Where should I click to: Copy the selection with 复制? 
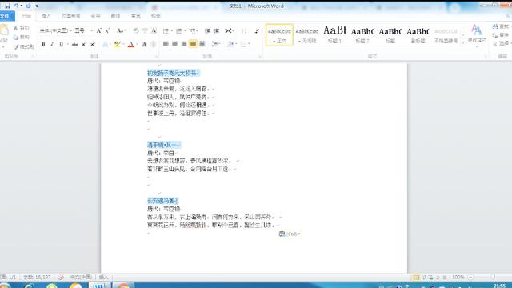coord(22,38)
